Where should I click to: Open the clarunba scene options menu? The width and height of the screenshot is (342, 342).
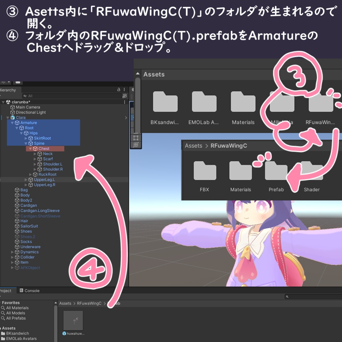[x=125, y=102]
